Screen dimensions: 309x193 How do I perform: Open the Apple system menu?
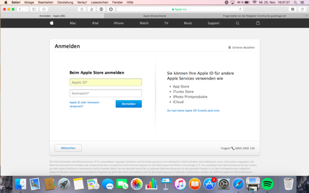6,3
